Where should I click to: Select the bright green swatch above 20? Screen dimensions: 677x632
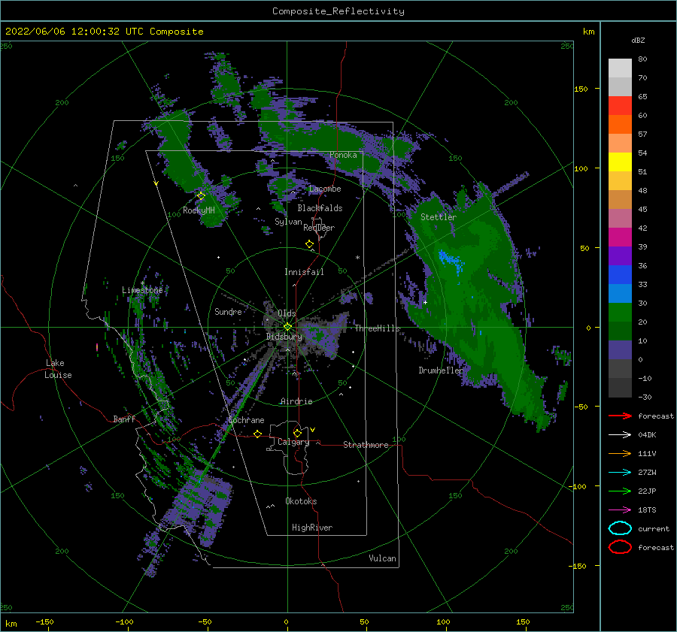(620, 312)
